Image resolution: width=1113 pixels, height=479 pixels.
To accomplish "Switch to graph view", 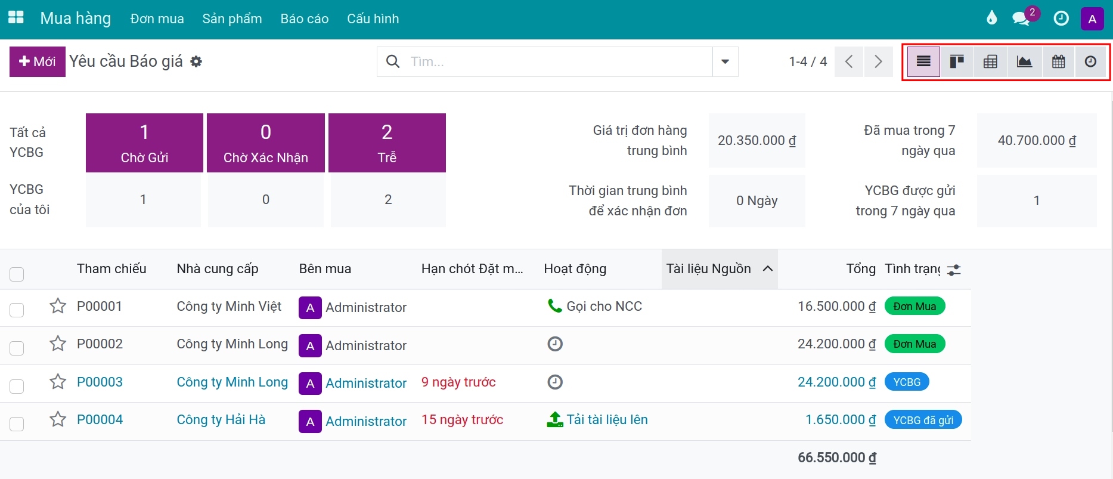I will coord(1024,61).
